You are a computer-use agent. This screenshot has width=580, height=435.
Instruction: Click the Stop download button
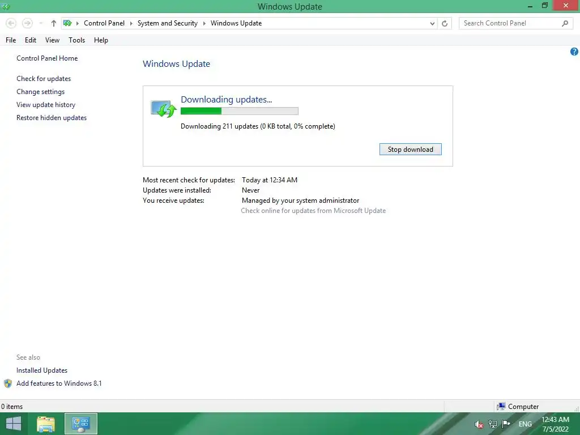(x=410, y=150)
